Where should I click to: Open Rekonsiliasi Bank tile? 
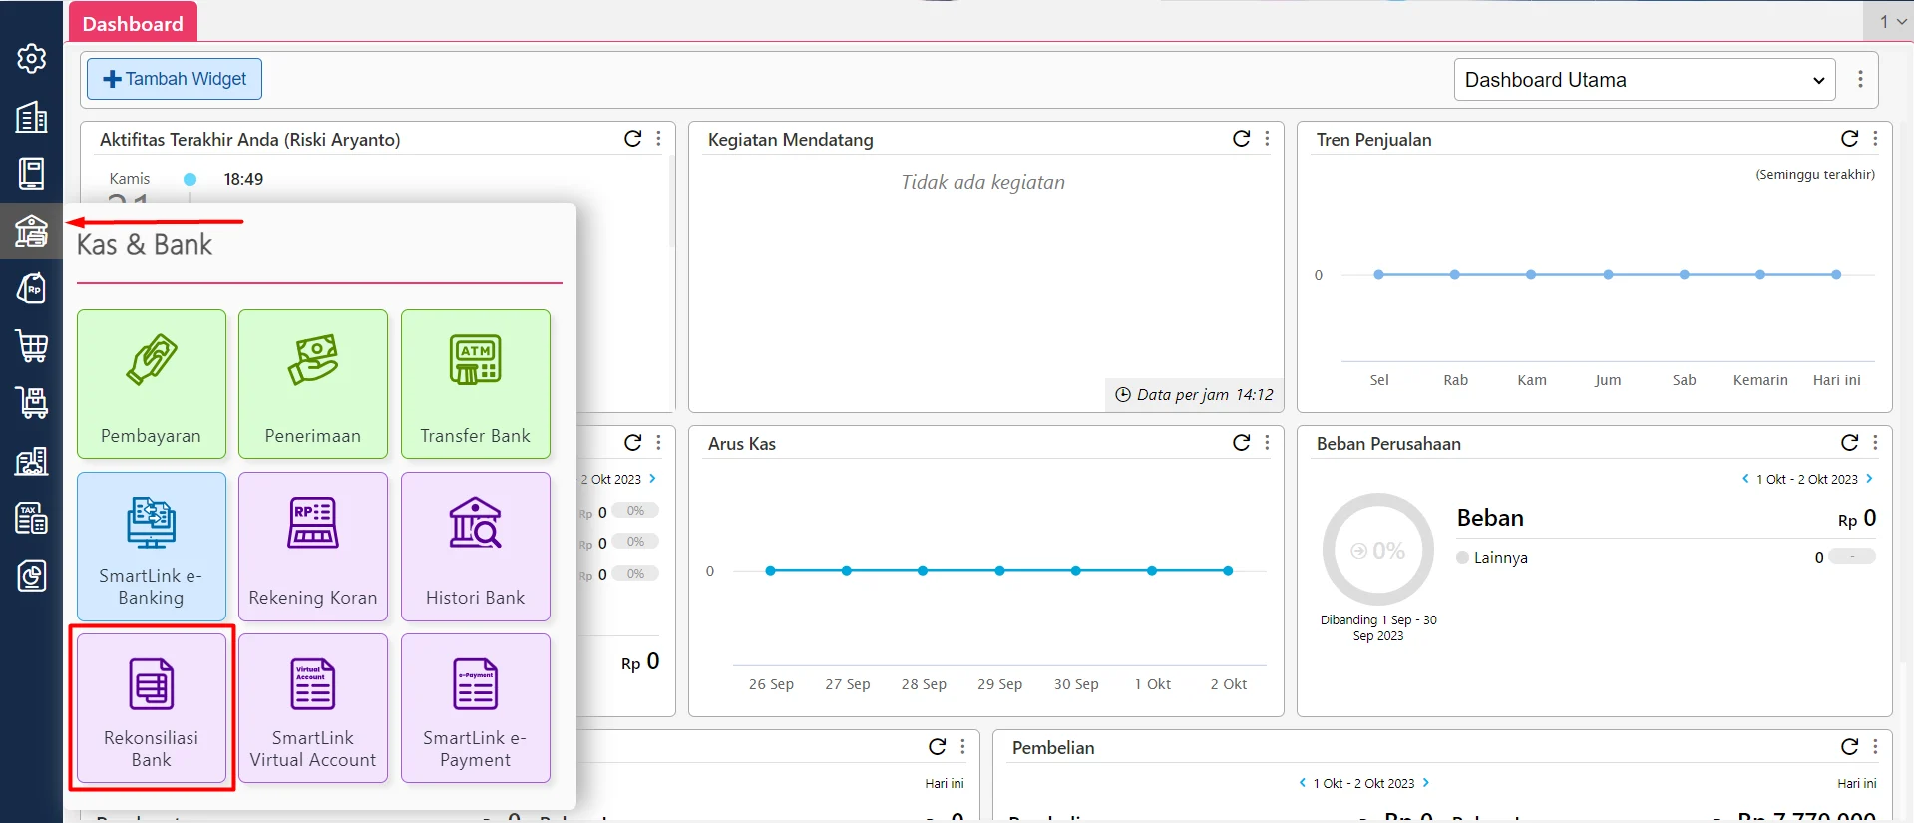tap(152, 708)
